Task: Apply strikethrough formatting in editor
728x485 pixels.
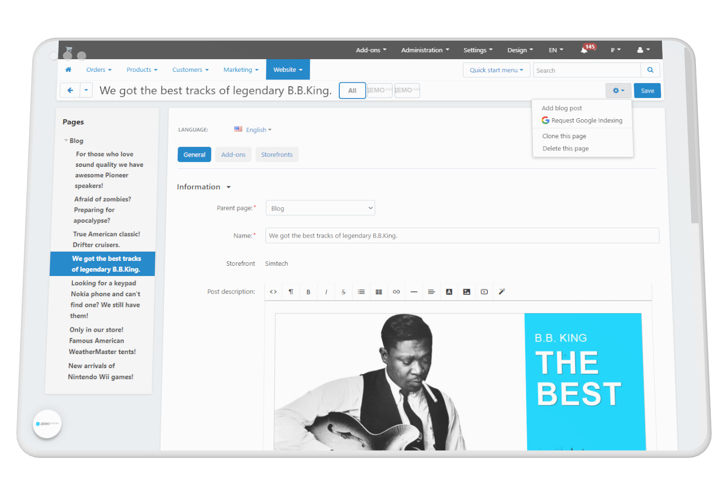Action: (x=344, y=292)
